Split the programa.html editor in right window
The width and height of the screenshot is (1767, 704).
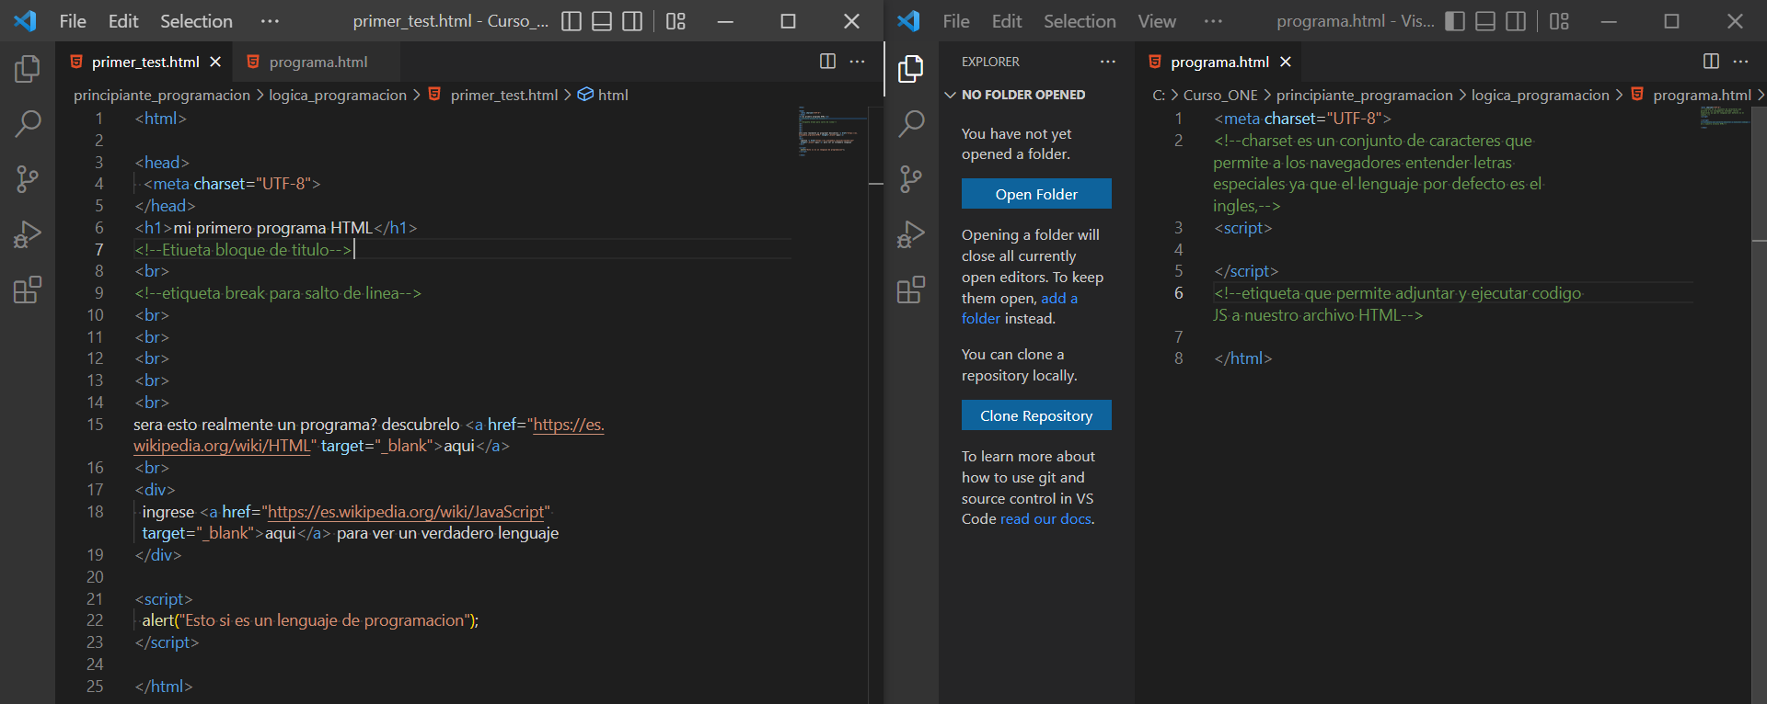[x=1711, y=62]
